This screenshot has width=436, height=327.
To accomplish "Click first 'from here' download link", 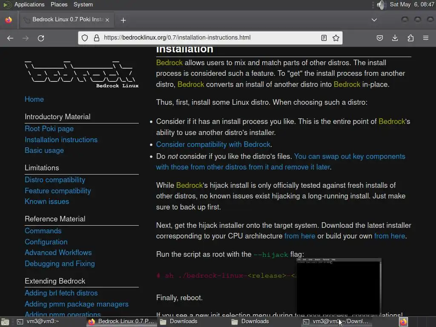I will point(300,236).
